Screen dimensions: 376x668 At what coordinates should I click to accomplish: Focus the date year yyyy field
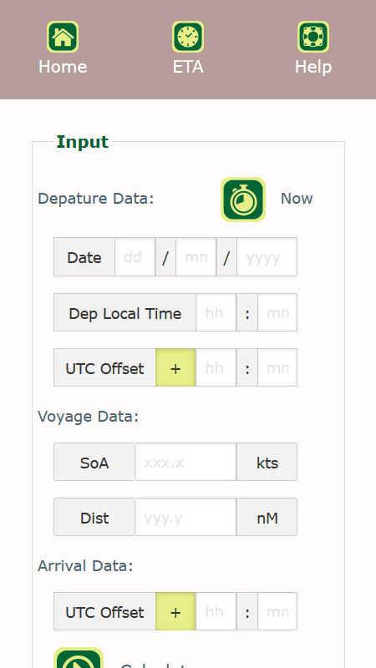267,257
